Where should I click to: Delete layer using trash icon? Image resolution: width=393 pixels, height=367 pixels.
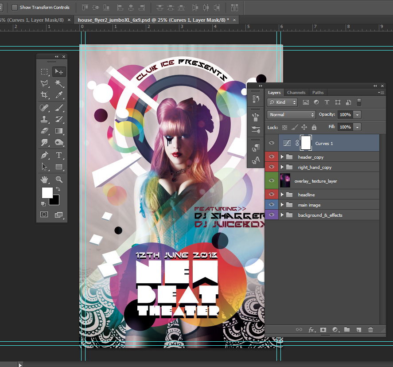click(x=370, y=330)
